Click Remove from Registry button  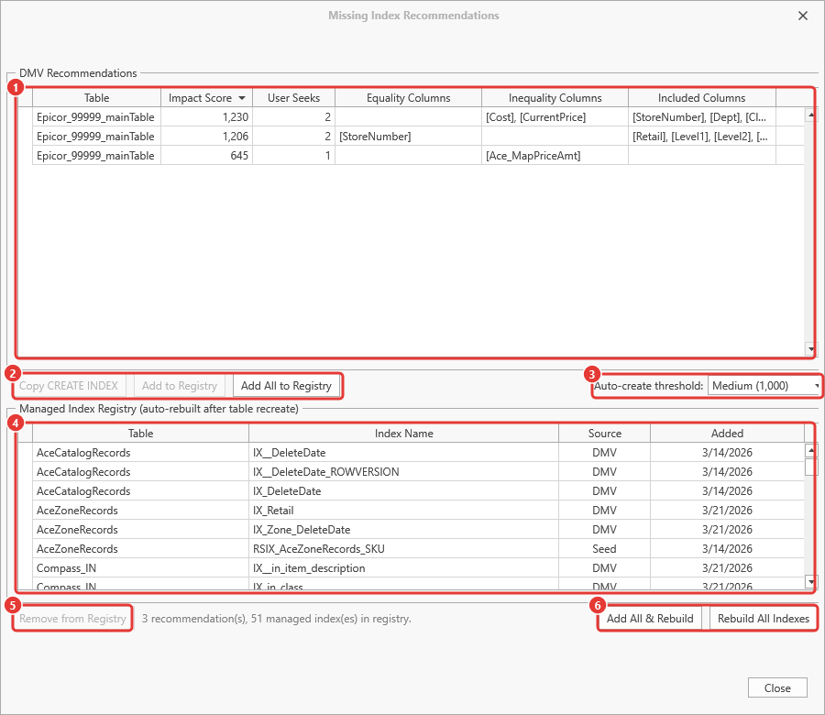[72, 619]
